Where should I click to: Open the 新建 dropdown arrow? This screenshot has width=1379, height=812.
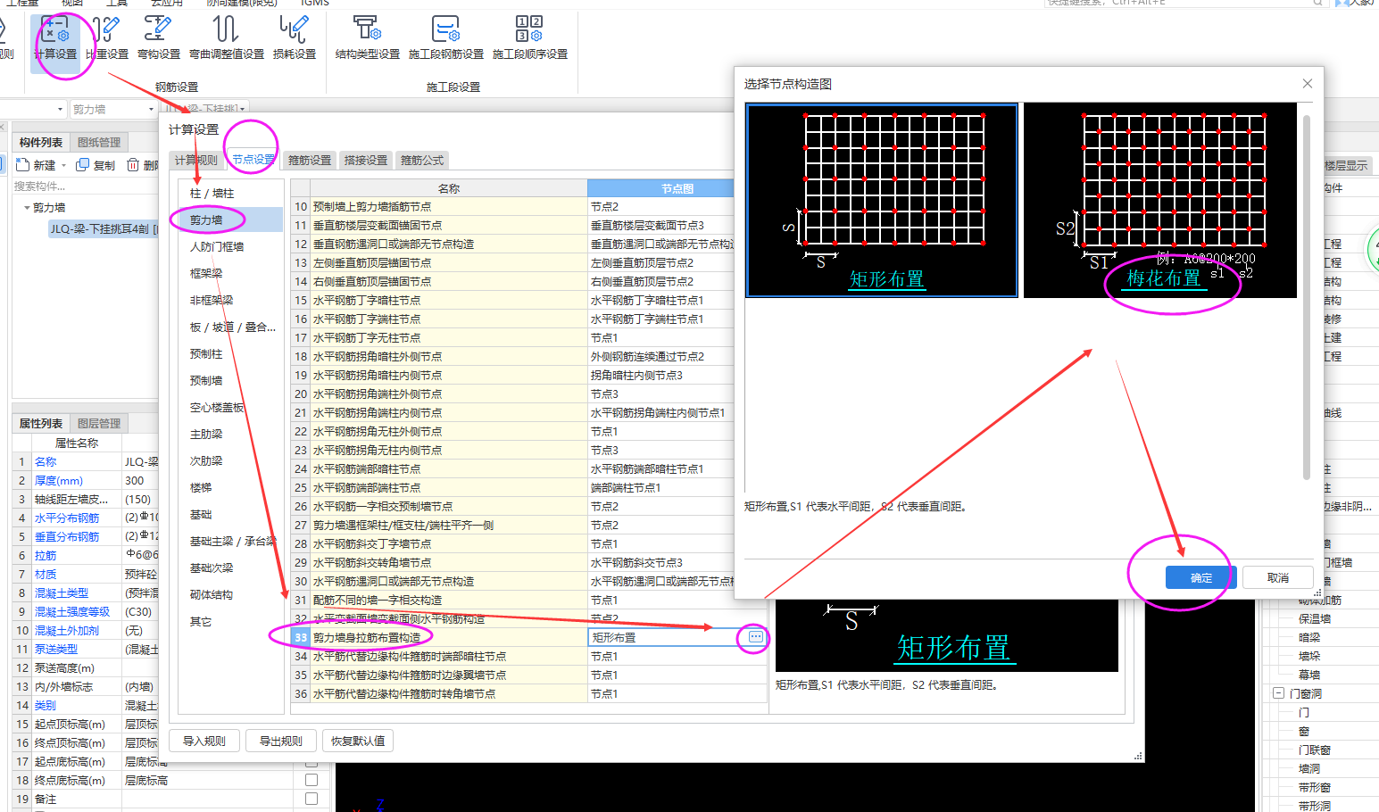[64, 166]
